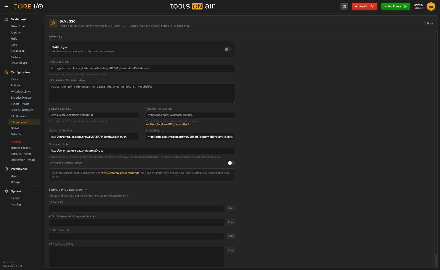Viewport: 440px width, 270px height.
Task: Click the Dashboard grid icon
Action: 6,19
